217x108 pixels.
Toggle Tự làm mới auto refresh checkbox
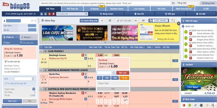[6, 62]
